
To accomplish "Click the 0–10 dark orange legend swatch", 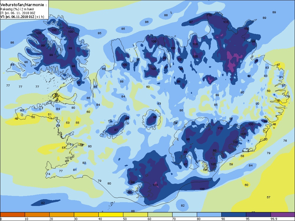I will point(12,215).
